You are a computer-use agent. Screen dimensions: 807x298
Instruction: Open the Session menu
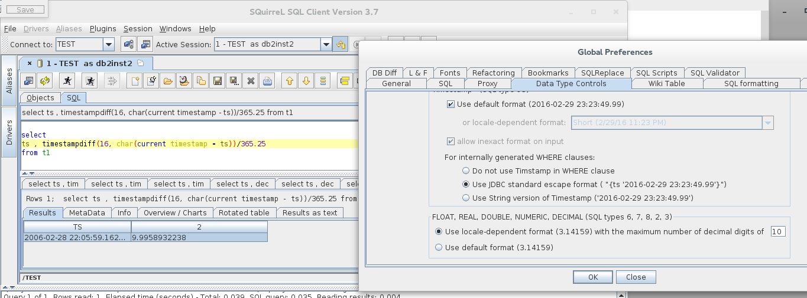point(138,28)
